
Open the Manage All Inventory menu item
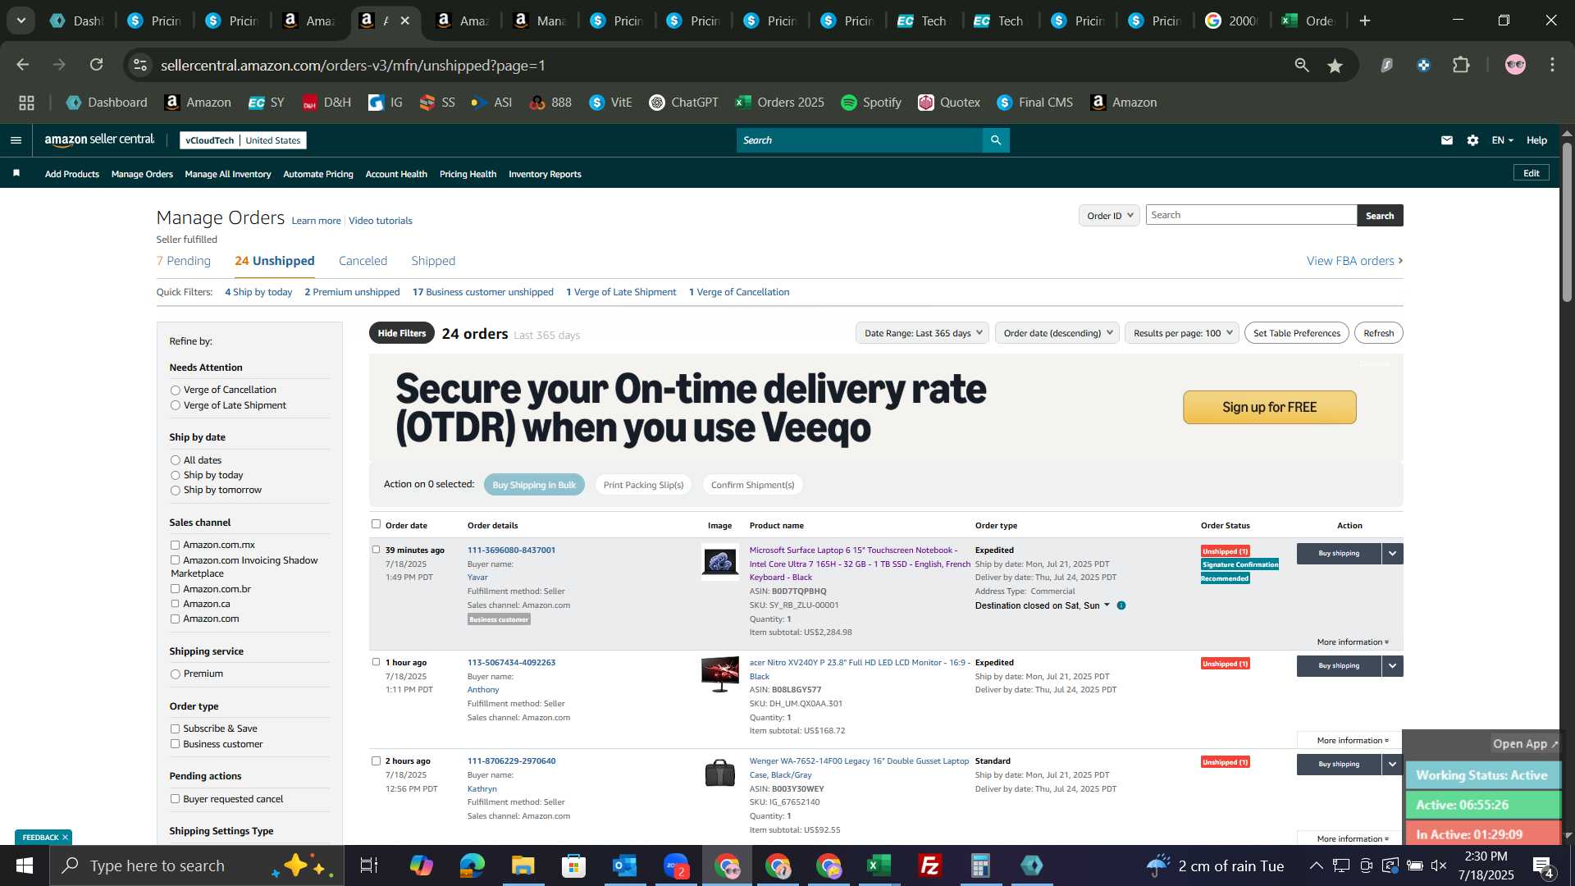[x=228, y=174]
